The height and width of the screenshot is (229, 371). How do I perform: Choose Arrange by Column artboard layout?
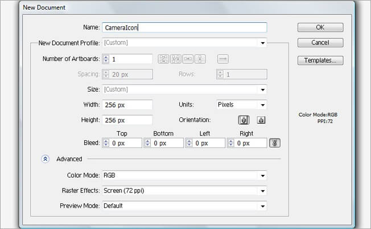201,59
